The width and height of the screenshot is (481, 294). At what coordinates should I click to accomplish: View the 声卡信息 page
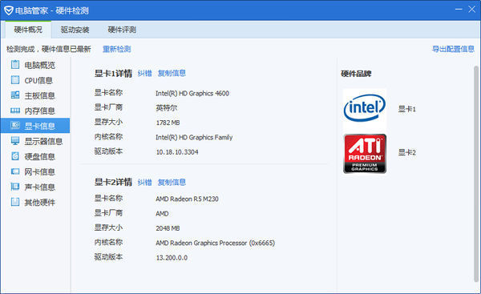click(35, 187)
